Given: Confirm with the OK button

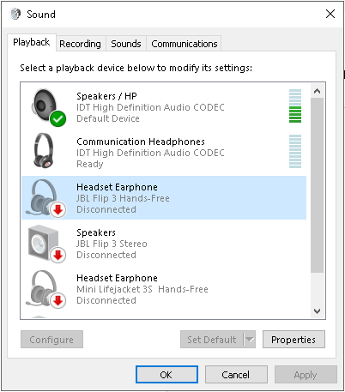Looking at the screenshot, I should coord(166,375).
